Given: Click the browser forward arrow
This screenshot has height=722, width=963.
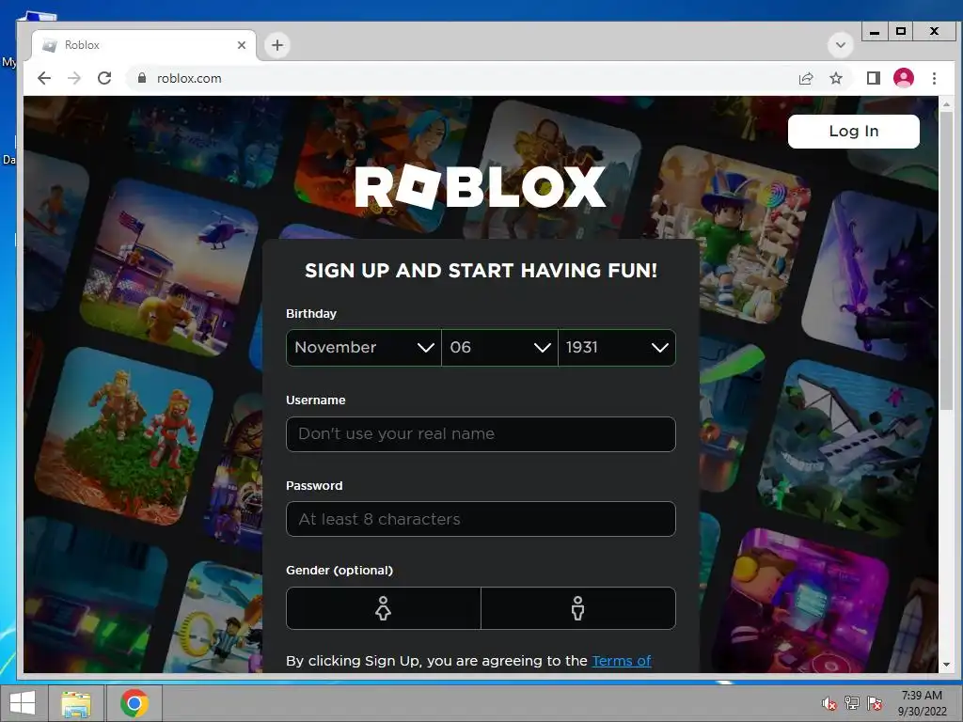Looking at the screenshot, I should [74, 78].
